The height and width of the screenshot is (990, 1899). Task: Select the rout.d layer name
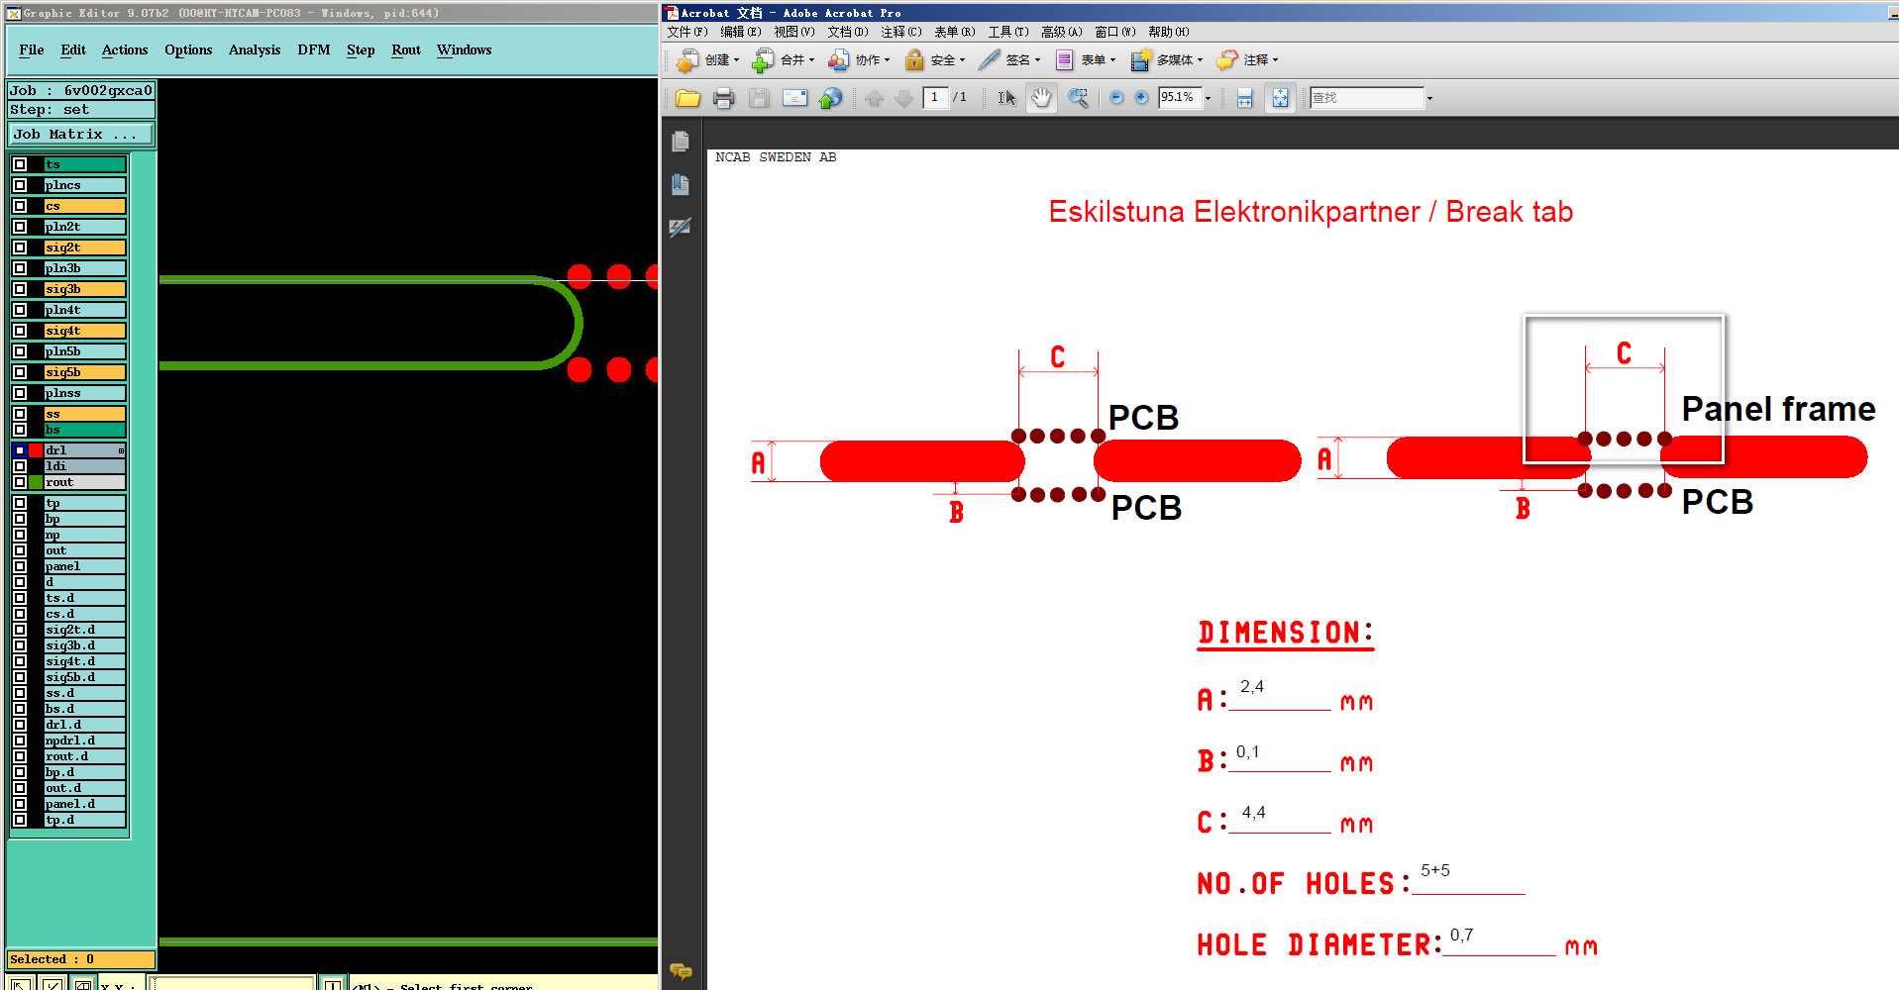click(x=85, y=756)
